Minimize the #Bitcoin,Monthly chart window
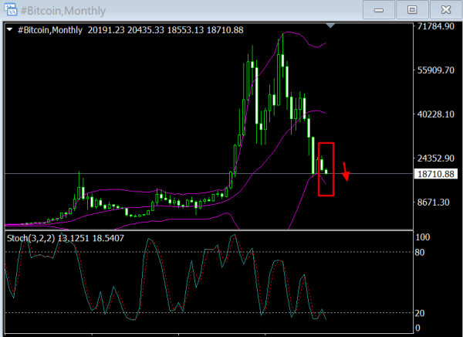463x337 pixels. click(x=379, y=10)
